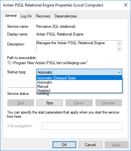This screenshot has width=131, height=151.
Task: Choose the Manual startup option
Action: pyautogui.click(x=79, y=86)
